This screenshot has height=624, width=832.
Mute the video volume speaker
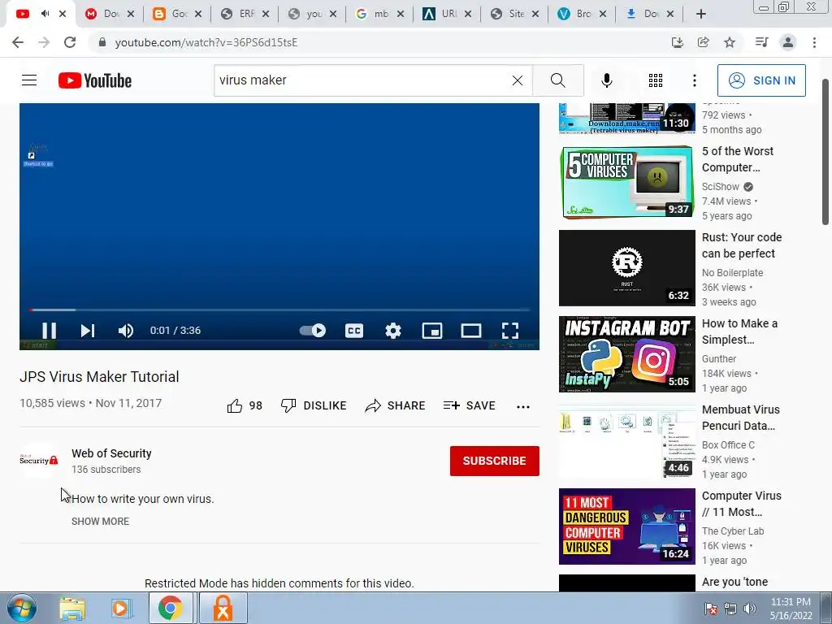pos(126,331)
